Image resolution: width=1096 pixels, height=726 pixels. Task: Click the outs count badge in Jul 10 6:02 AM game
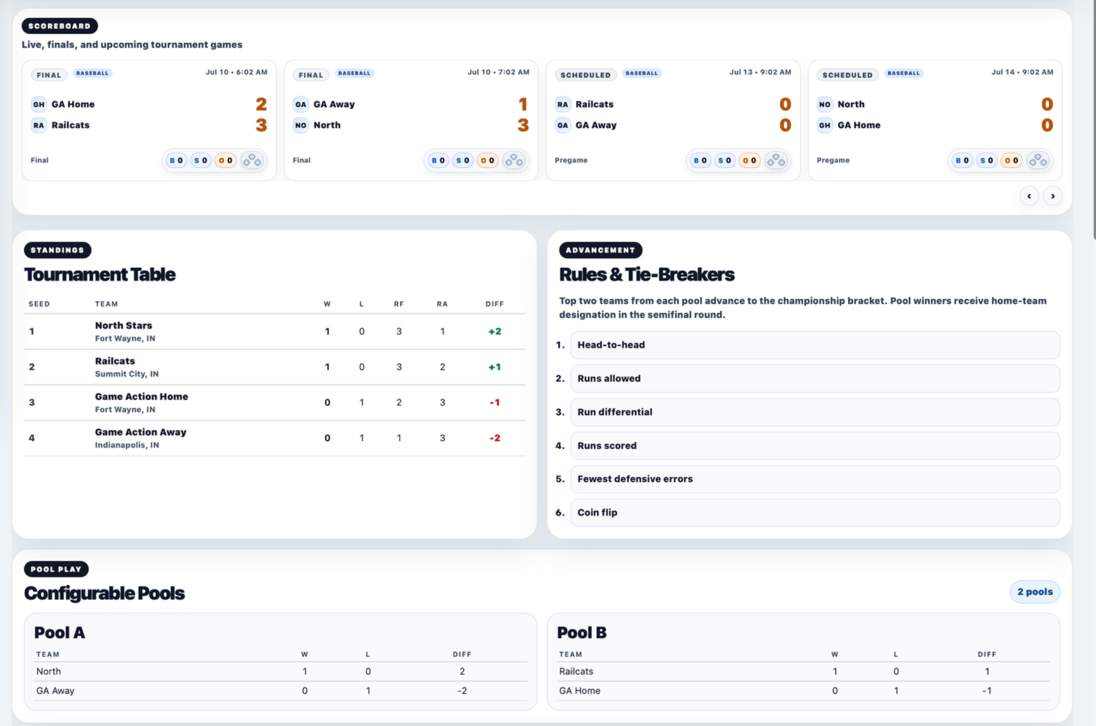click(x=225, y=160)
